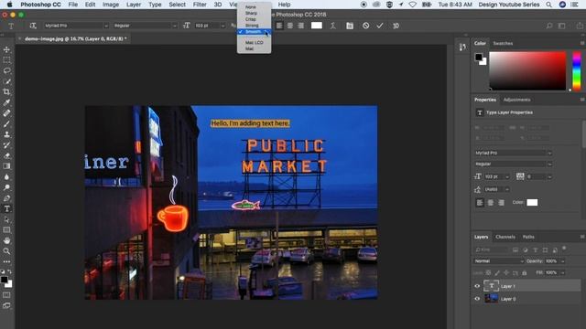Filter layers by shape layers
The width and height of the screenshot is (586, 329).
coord(545,249)
